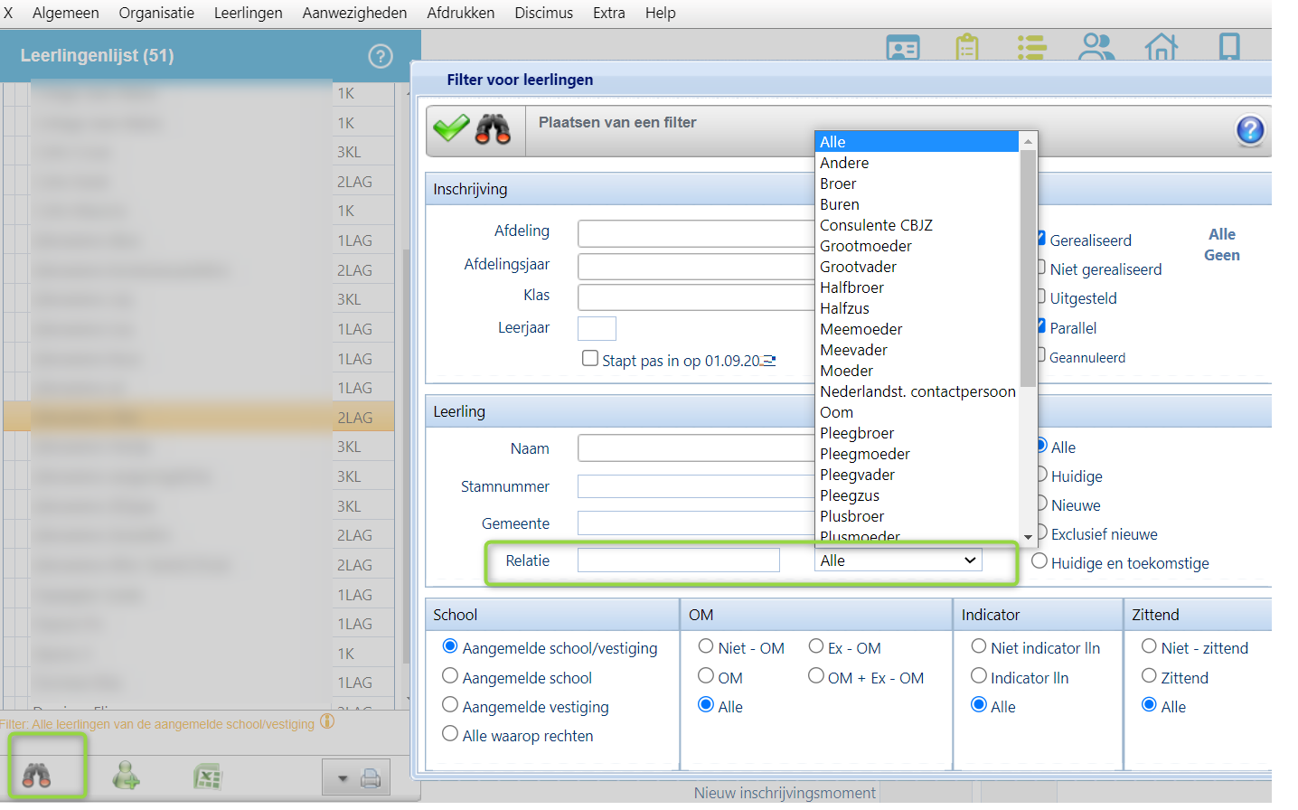Click into the Naam input field
This screenshot has height=810, width=1298.
click(x=696, y=448)
